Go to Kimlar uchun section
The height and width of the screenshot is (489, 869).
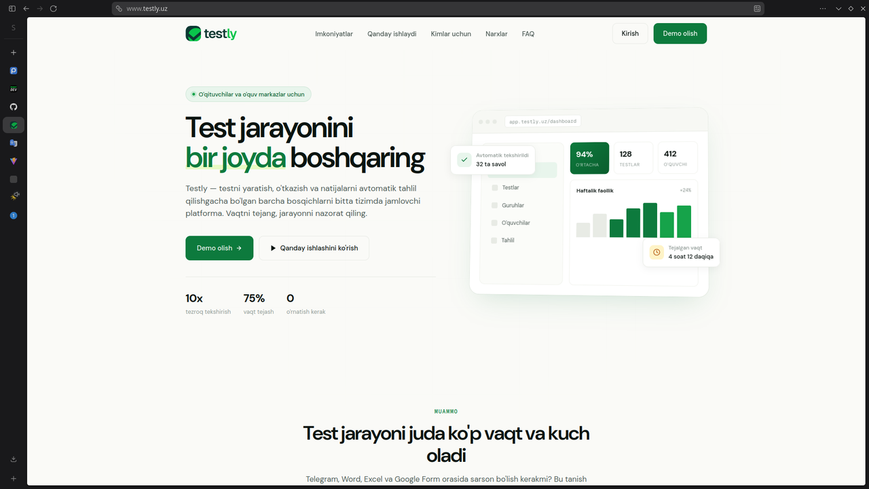click(x=451, y=34)
